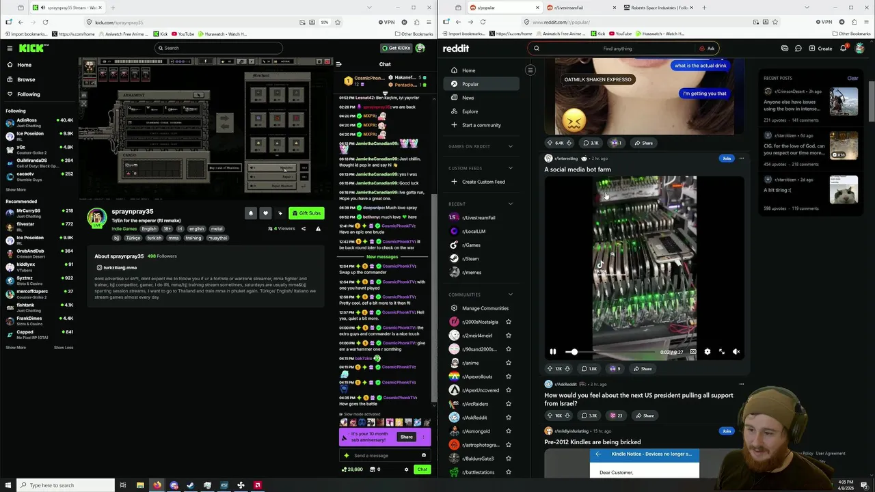Open the bot farm post's overflow menu
The height and width of the screenshot is (492, 875).
coord(741,159)
